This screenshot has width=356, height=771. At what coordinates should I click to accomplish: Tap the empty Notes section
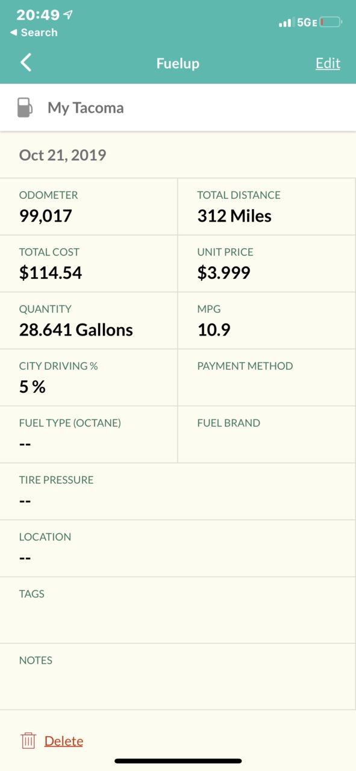coord(178,676)
